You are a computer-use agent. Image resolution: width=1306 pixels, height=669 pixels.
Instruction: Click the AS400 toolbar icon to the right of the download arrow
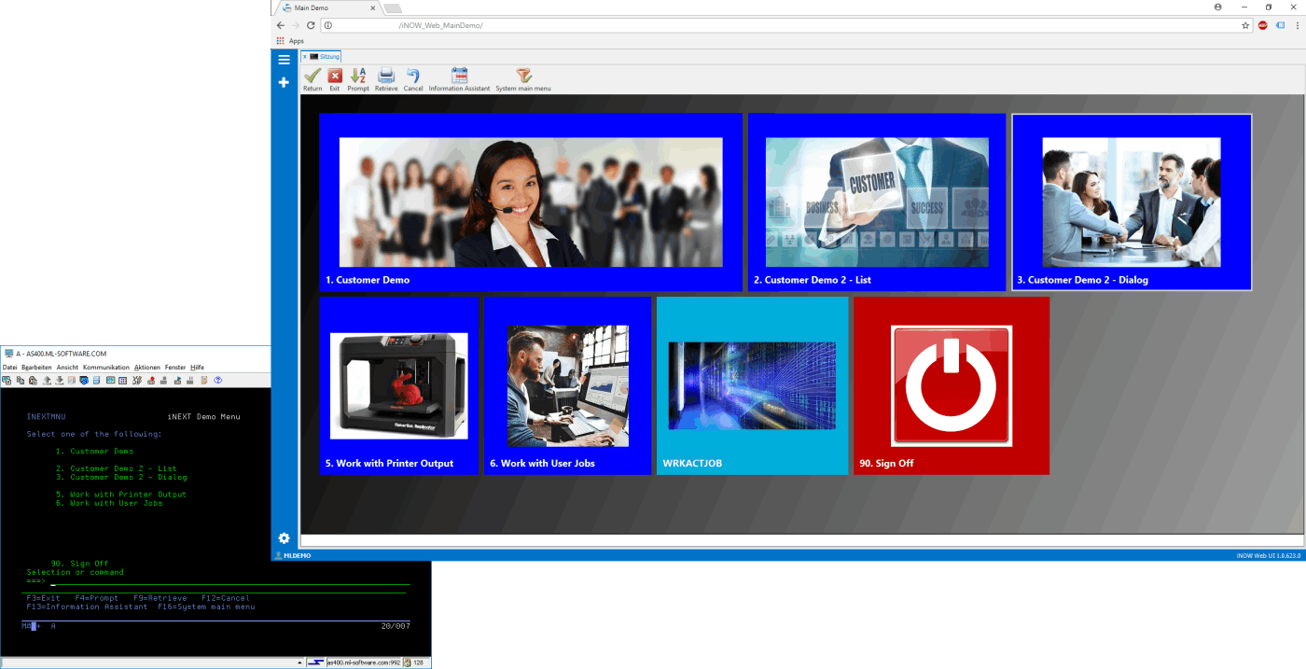coord(72,380)
